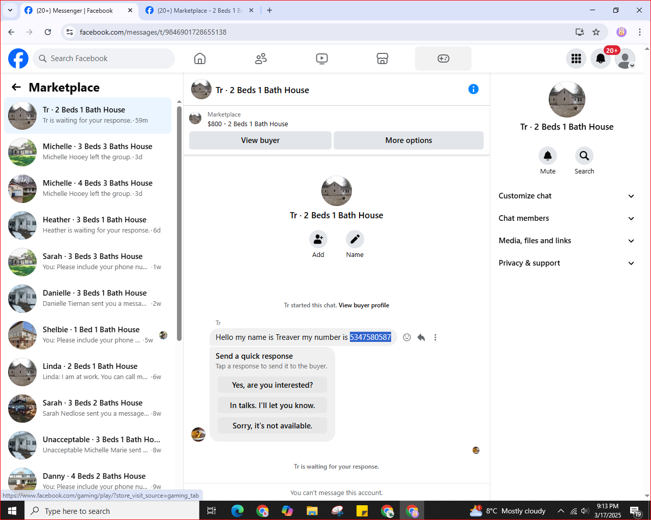The height and width of the screenshot is (520, 651).
Task: Send quick response 'Yes, are you interested?'
Action: (273, 385)
